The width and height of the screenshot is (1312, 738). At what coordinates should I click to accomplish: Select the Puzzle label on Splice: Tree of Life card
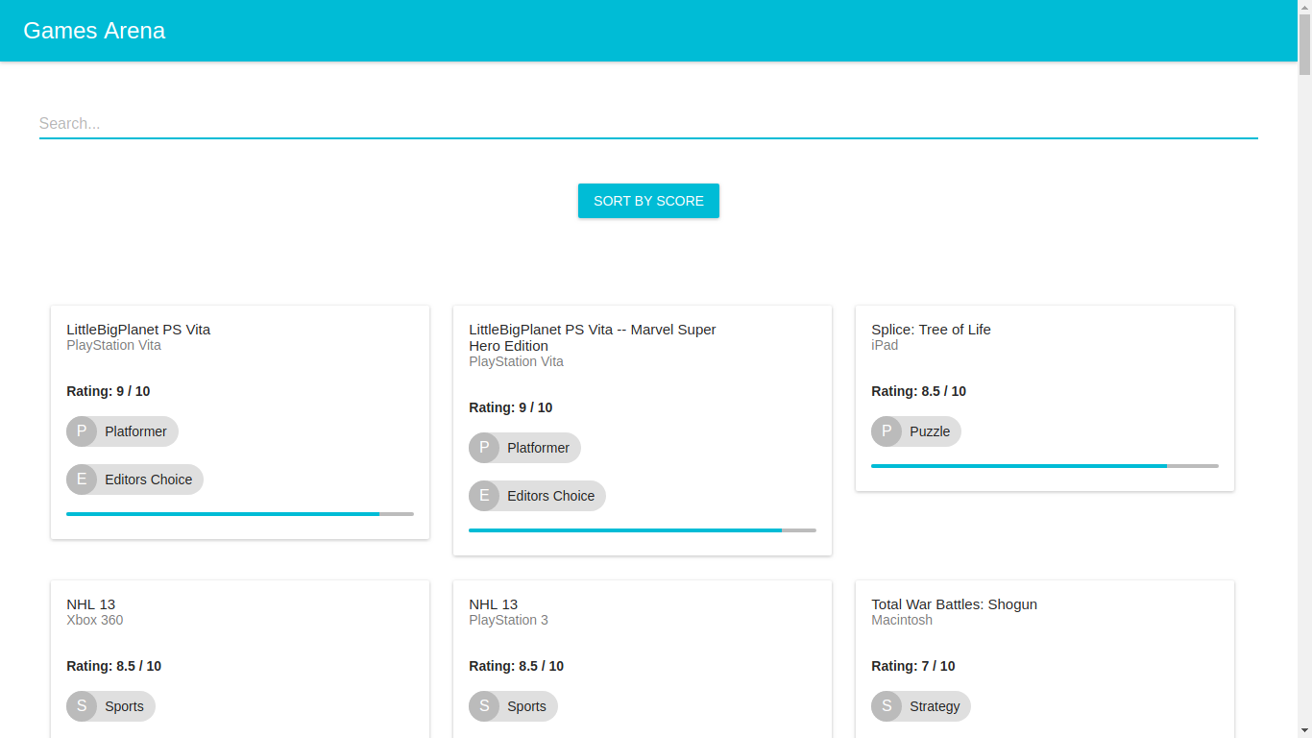point(930,431)
